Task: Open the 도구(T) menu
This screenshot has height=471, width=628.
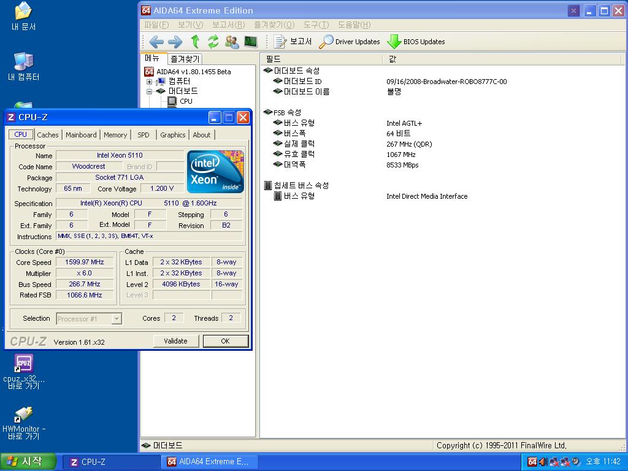Action: pyautogui.click(x=316, y=25)
